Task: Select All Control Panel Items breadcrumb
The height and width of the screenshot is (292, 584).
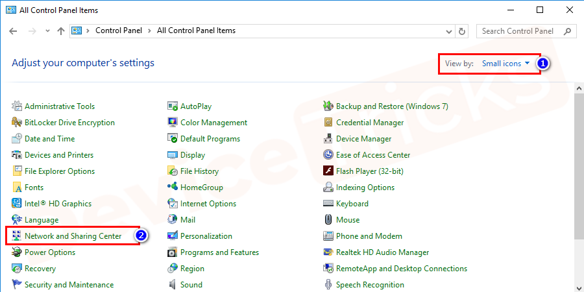Action: click(x=196, y=30)
